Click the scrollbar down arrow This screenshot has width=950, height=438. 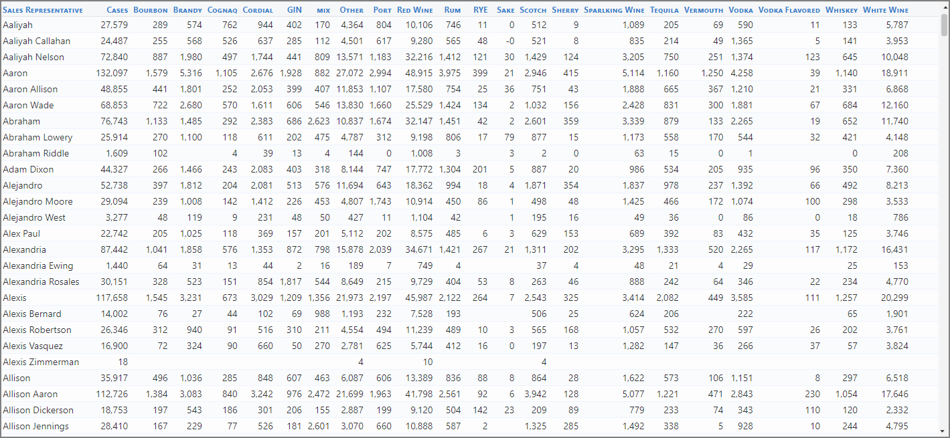click(x=944, y=431)
